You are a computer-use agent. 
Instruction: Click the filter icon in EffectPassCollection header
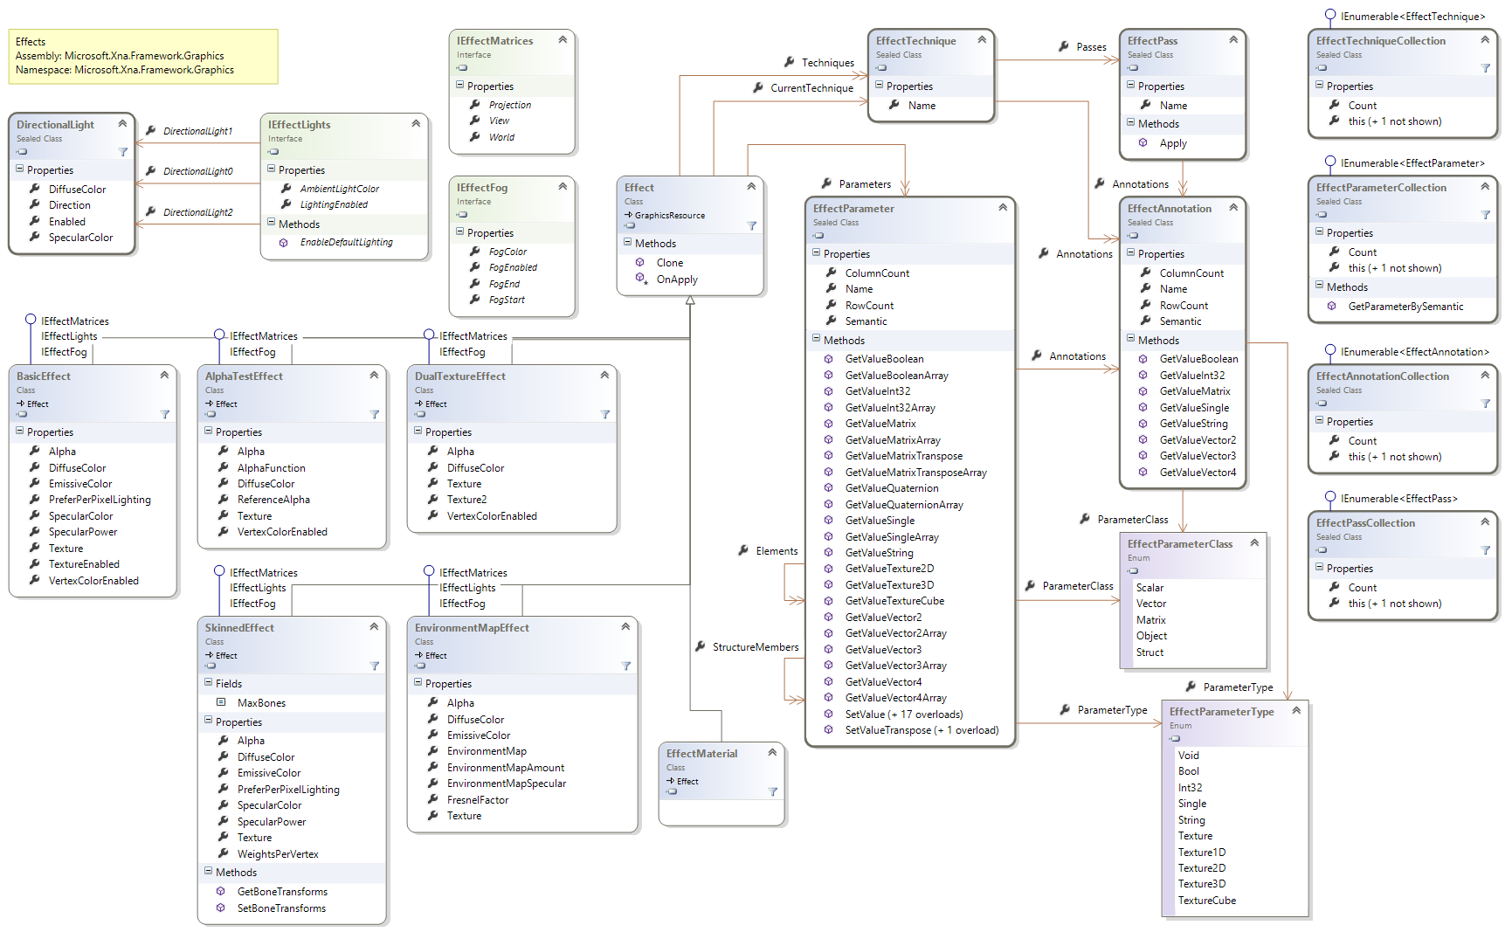tap(1486, 550)
